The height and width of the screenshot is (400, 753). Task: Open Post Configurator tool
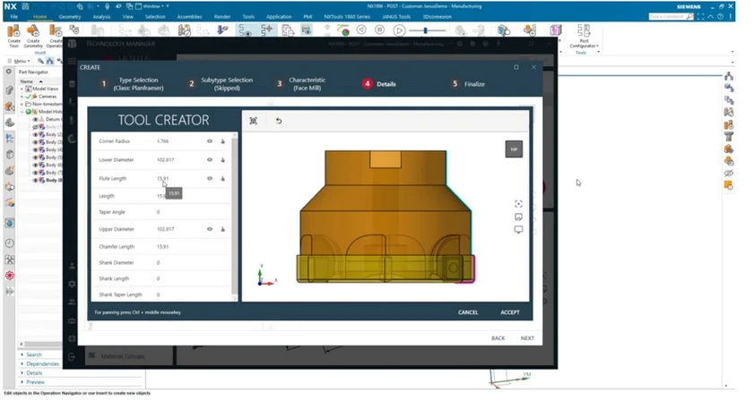click(584, 37)
